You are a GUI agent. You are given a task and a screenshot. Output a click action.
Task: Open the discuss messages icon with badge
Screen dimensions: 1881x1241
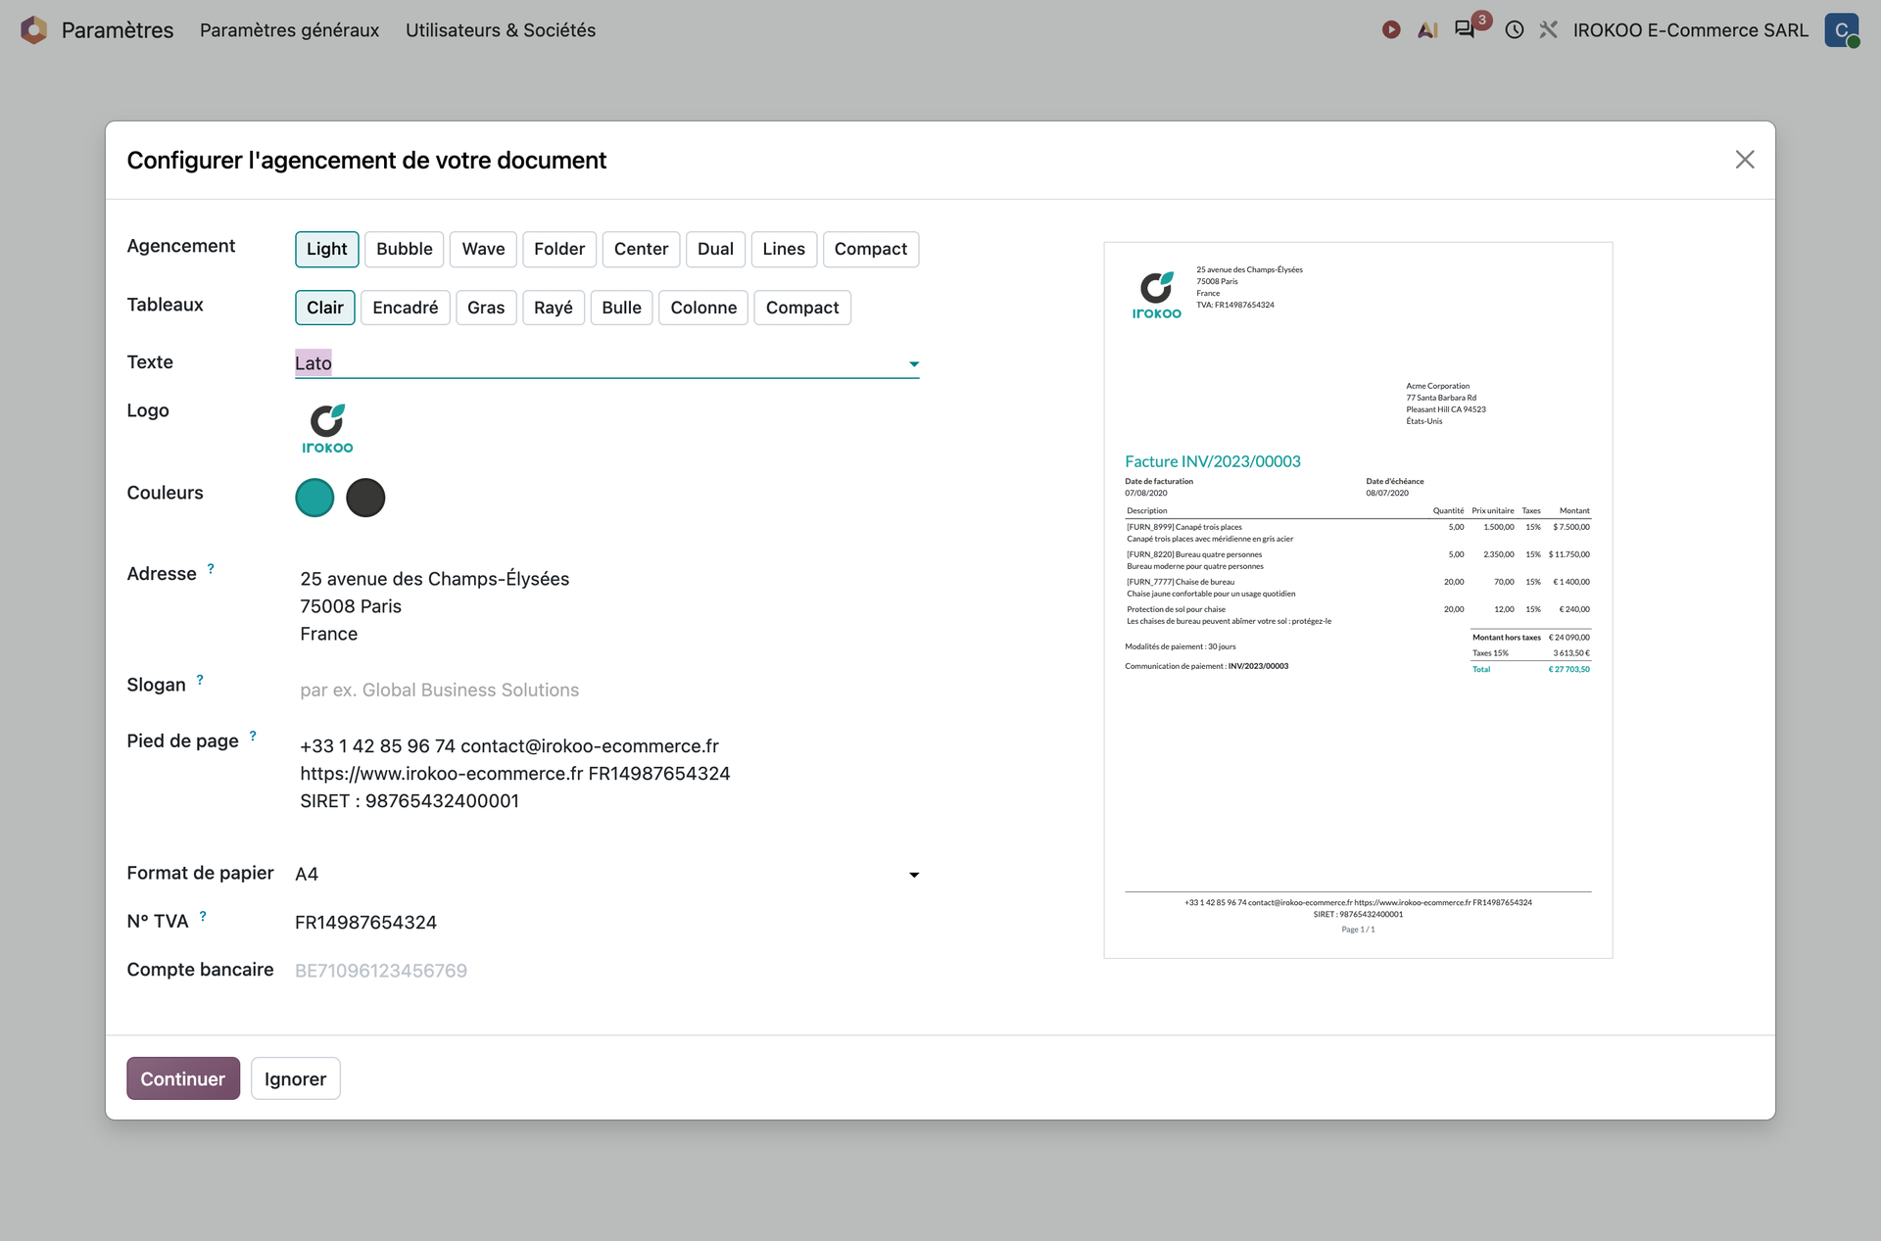(1466, 29)
